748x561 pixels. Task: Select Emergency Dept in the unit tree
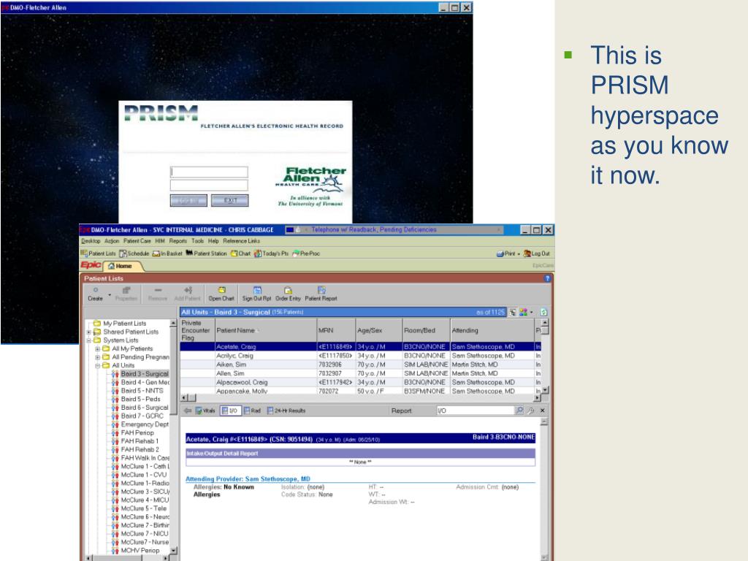145,424
